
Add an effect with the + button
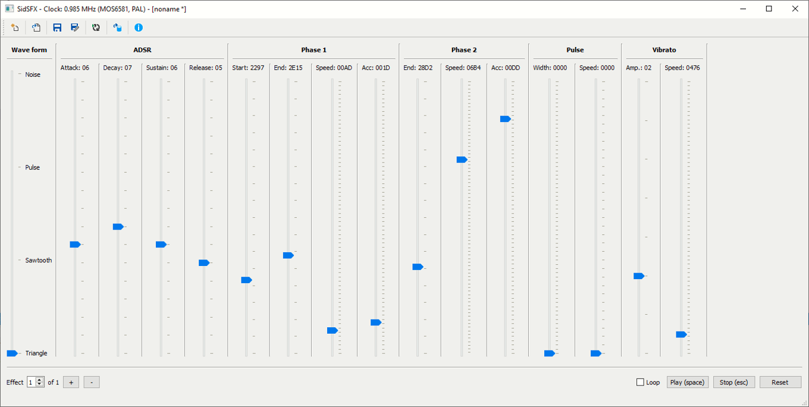point(71,382)
